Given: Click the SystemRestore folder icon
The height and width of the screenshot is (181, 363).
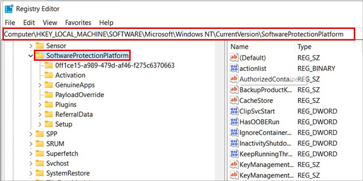Looking at the screenshot, I should coord(40,173).
